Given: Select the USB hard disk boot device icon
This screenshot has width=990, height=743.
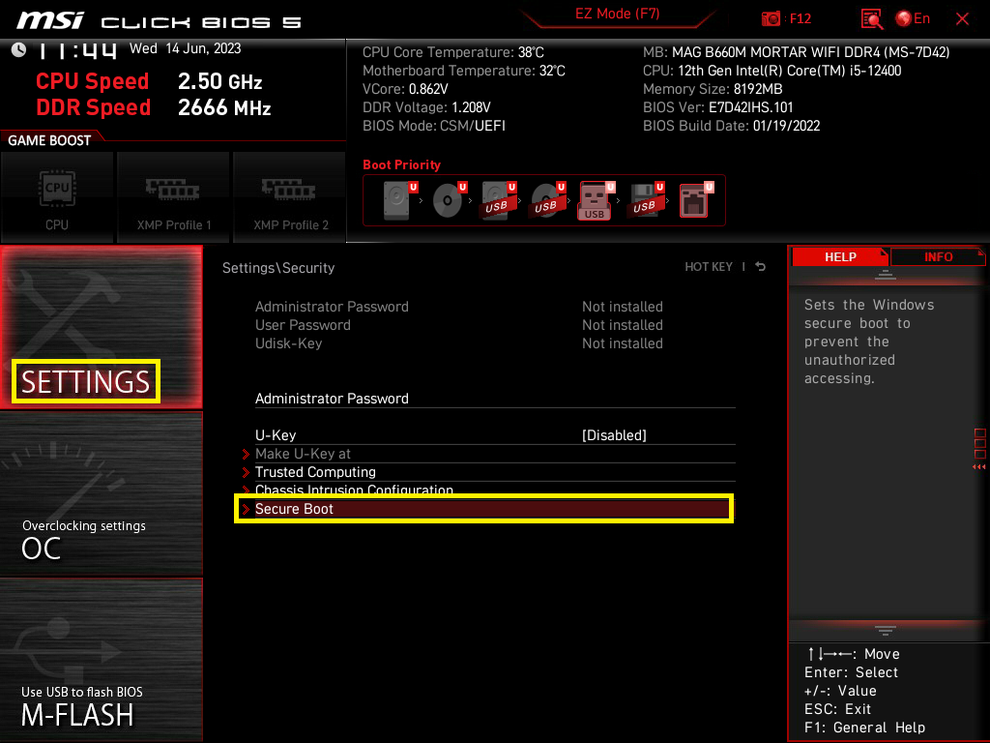Looking at the screenshot, I should pyautogui.click(x=498, y=200).
